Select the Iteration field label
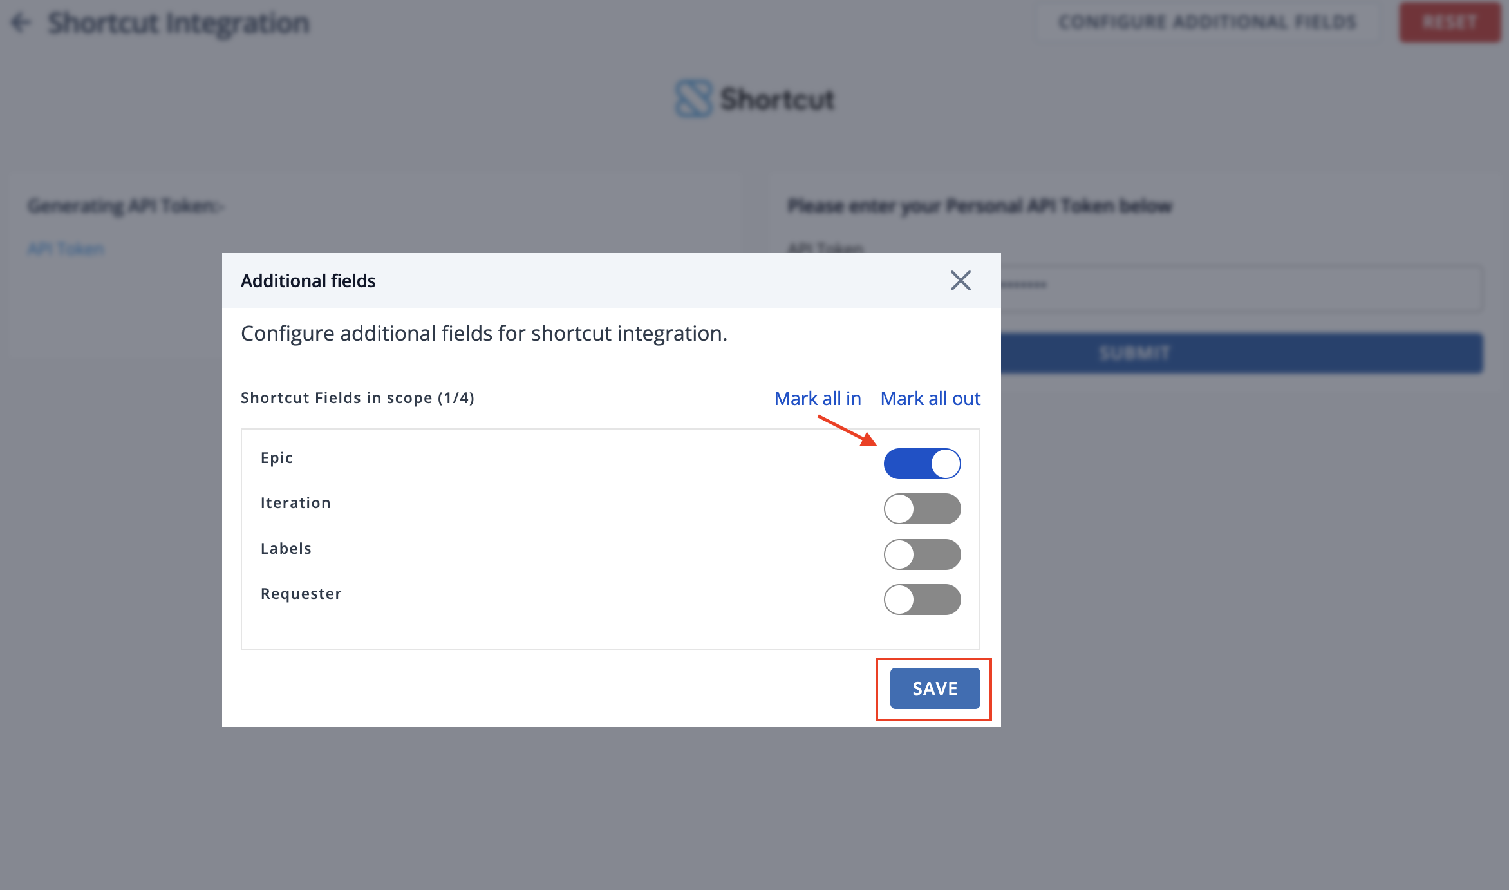1509x890 pixels. (x=295, y=503)
